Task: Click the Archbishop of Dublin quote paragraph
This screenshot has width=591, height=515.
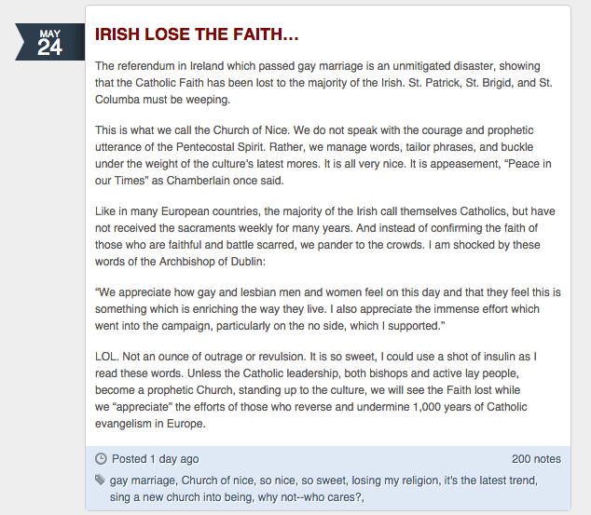Action: tap(326, 308)
